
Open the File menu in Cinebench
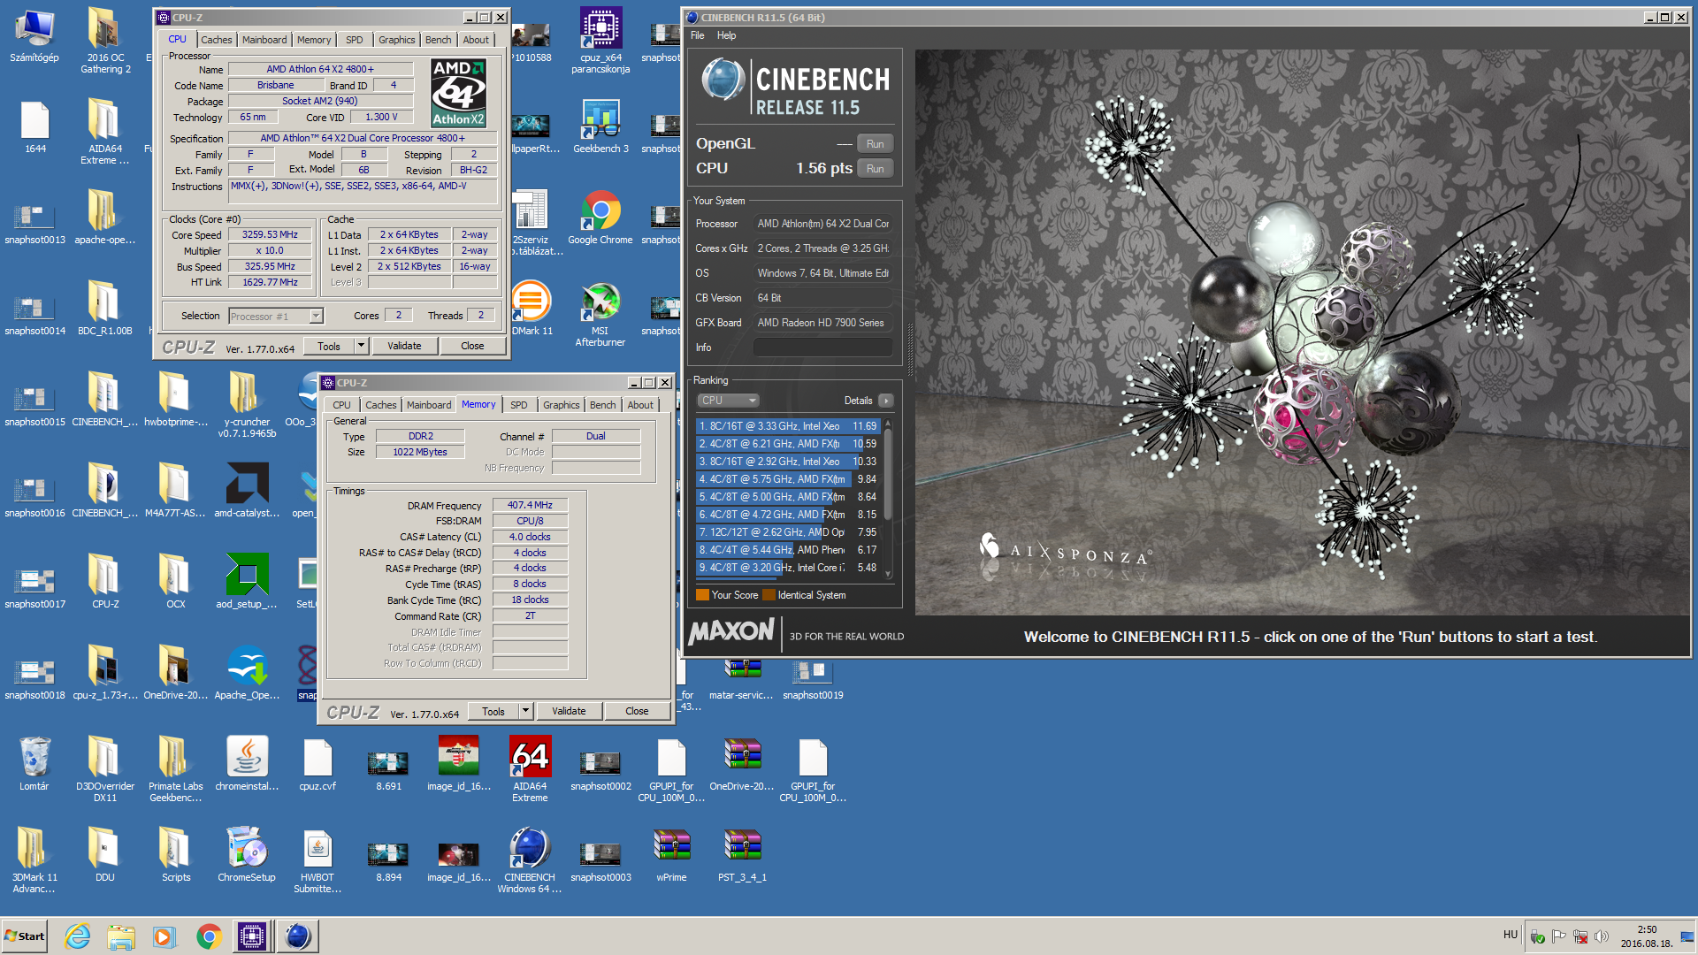point(698,35)
